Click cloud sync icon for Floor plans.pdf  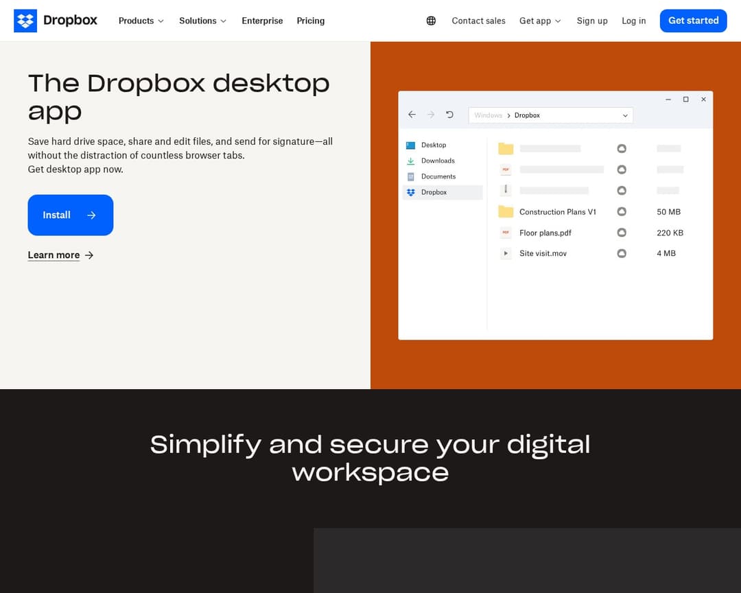tap(622, 233)
